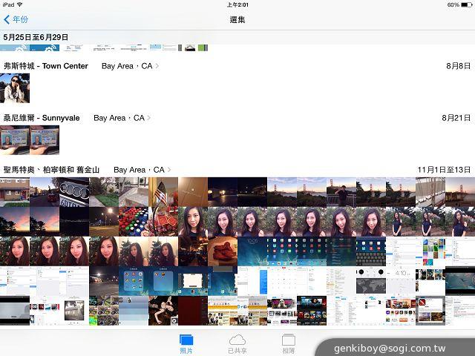Open the iOS lock screen 10:06 screenshot
The width and height of the screenshot is (475, 356).
[x=252, y=251]
